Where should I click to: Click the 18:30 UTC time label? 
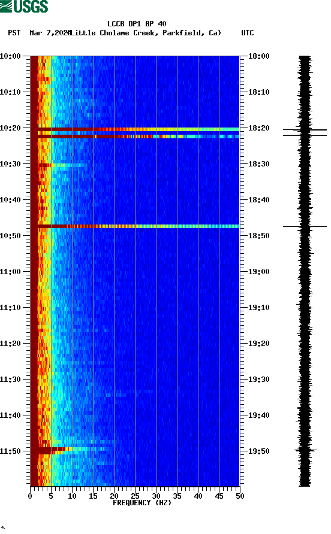point(258,164)
